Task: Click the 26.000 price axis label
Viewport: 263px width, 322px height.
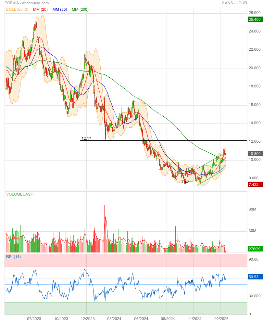Action: (255, 13)
